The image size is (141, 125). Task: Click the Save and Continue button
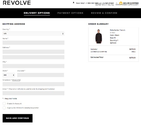click(x=18, y=118)
